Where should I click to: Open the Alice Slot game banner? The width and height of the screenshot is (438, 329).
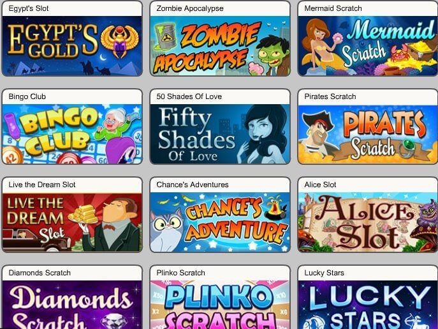(368, 222)
